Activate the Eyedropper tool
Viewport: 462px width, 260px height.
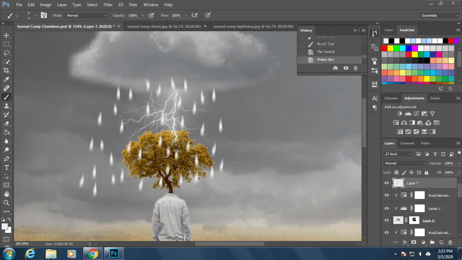pos(7,79)
